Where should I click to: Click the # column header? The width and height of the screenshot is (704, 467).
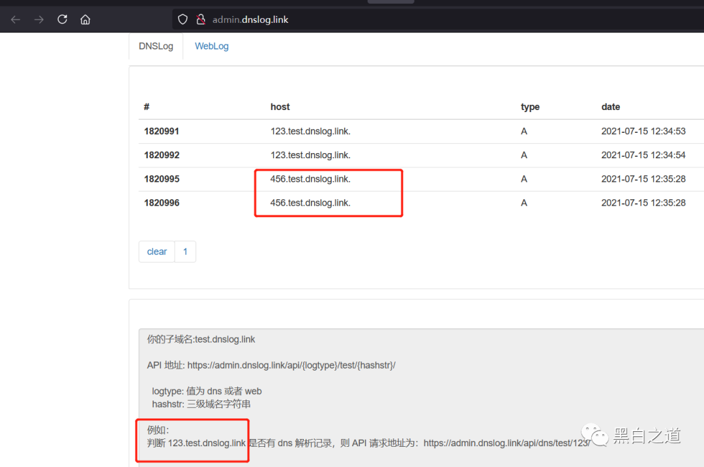(x=147, y=107)
